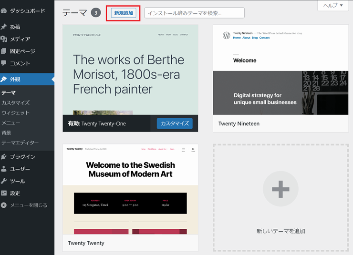Click the 投稿 pushpin icon
Viewport: 353px width, 255px height.
pos(4,27)
